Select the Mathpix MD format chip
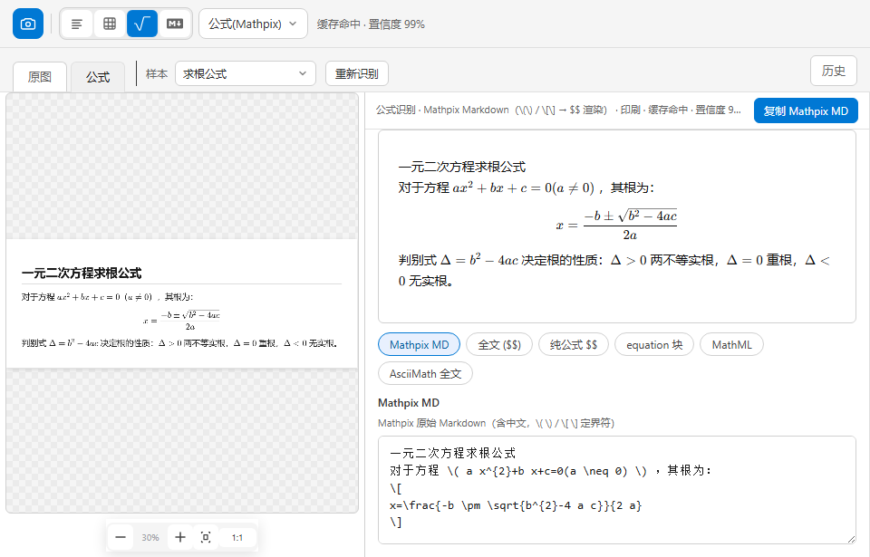 coord(420,344)
